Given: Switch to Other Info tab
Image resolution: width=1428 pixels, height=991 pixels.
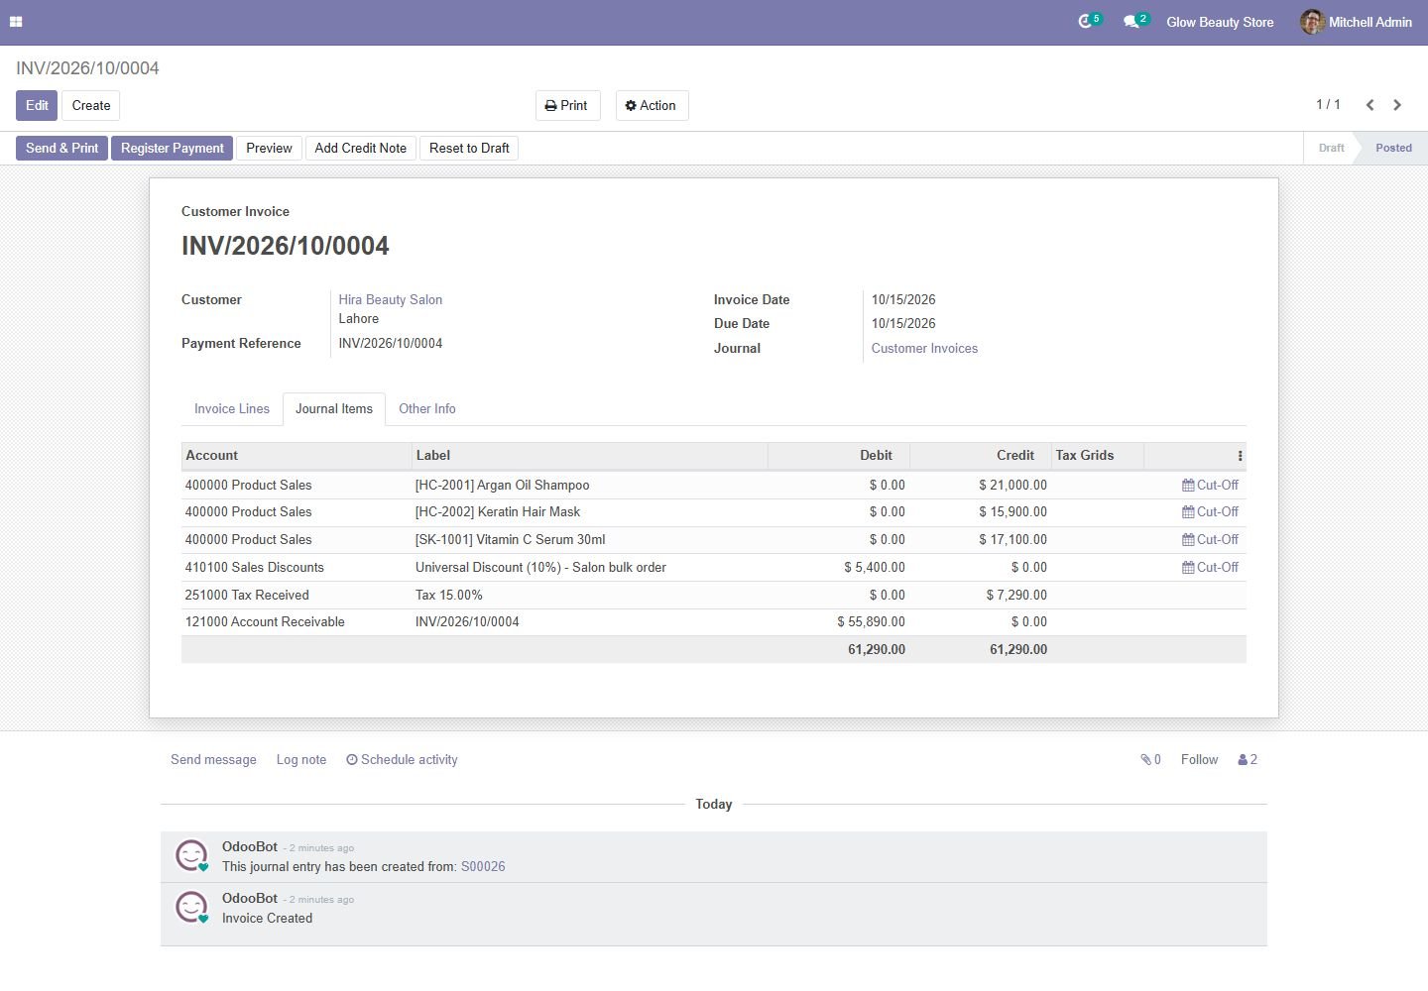Looking at the screenshot, I should coord(427,409).
